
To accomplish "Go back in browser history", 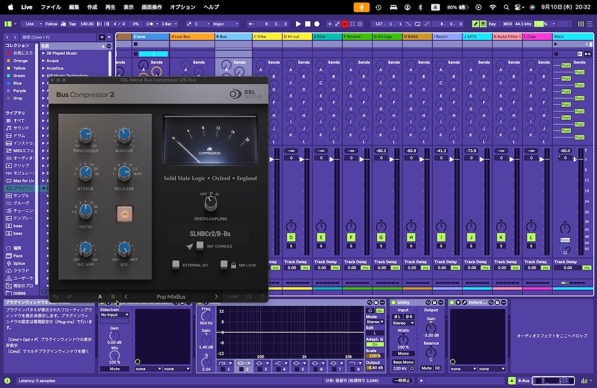I will tap(7, 37).
